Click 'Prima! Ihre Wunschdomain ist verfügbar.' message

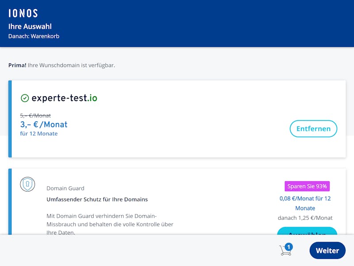click(x=62, y=65)
